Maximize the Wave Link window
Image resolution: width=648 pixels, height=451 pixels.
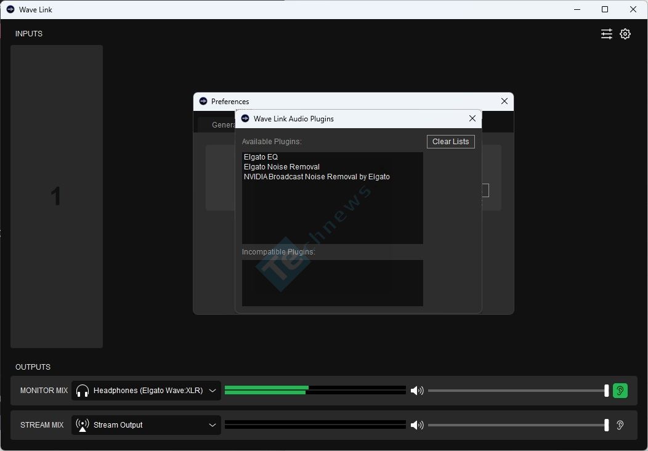[x=605, y=9]
